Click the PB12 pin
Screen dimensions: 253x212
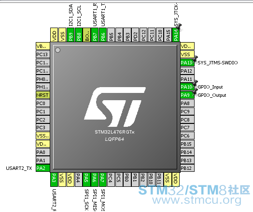[187, 168]
